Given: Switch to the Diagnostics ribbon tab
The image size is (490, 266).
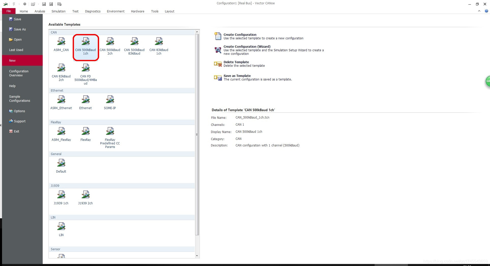Looking at the screenshot, I should coord(93,11).
